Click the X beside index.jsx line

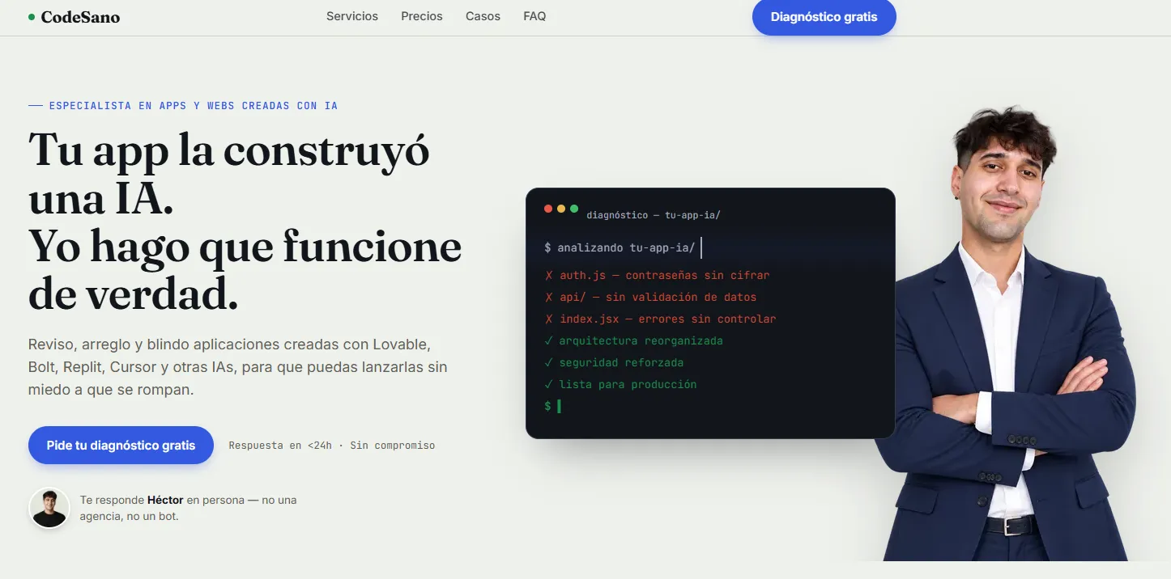549,319
